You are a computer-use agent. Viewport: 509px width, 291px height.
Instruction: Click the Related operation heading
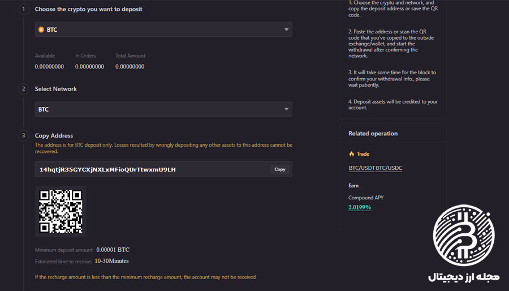[x=373, y=134]
